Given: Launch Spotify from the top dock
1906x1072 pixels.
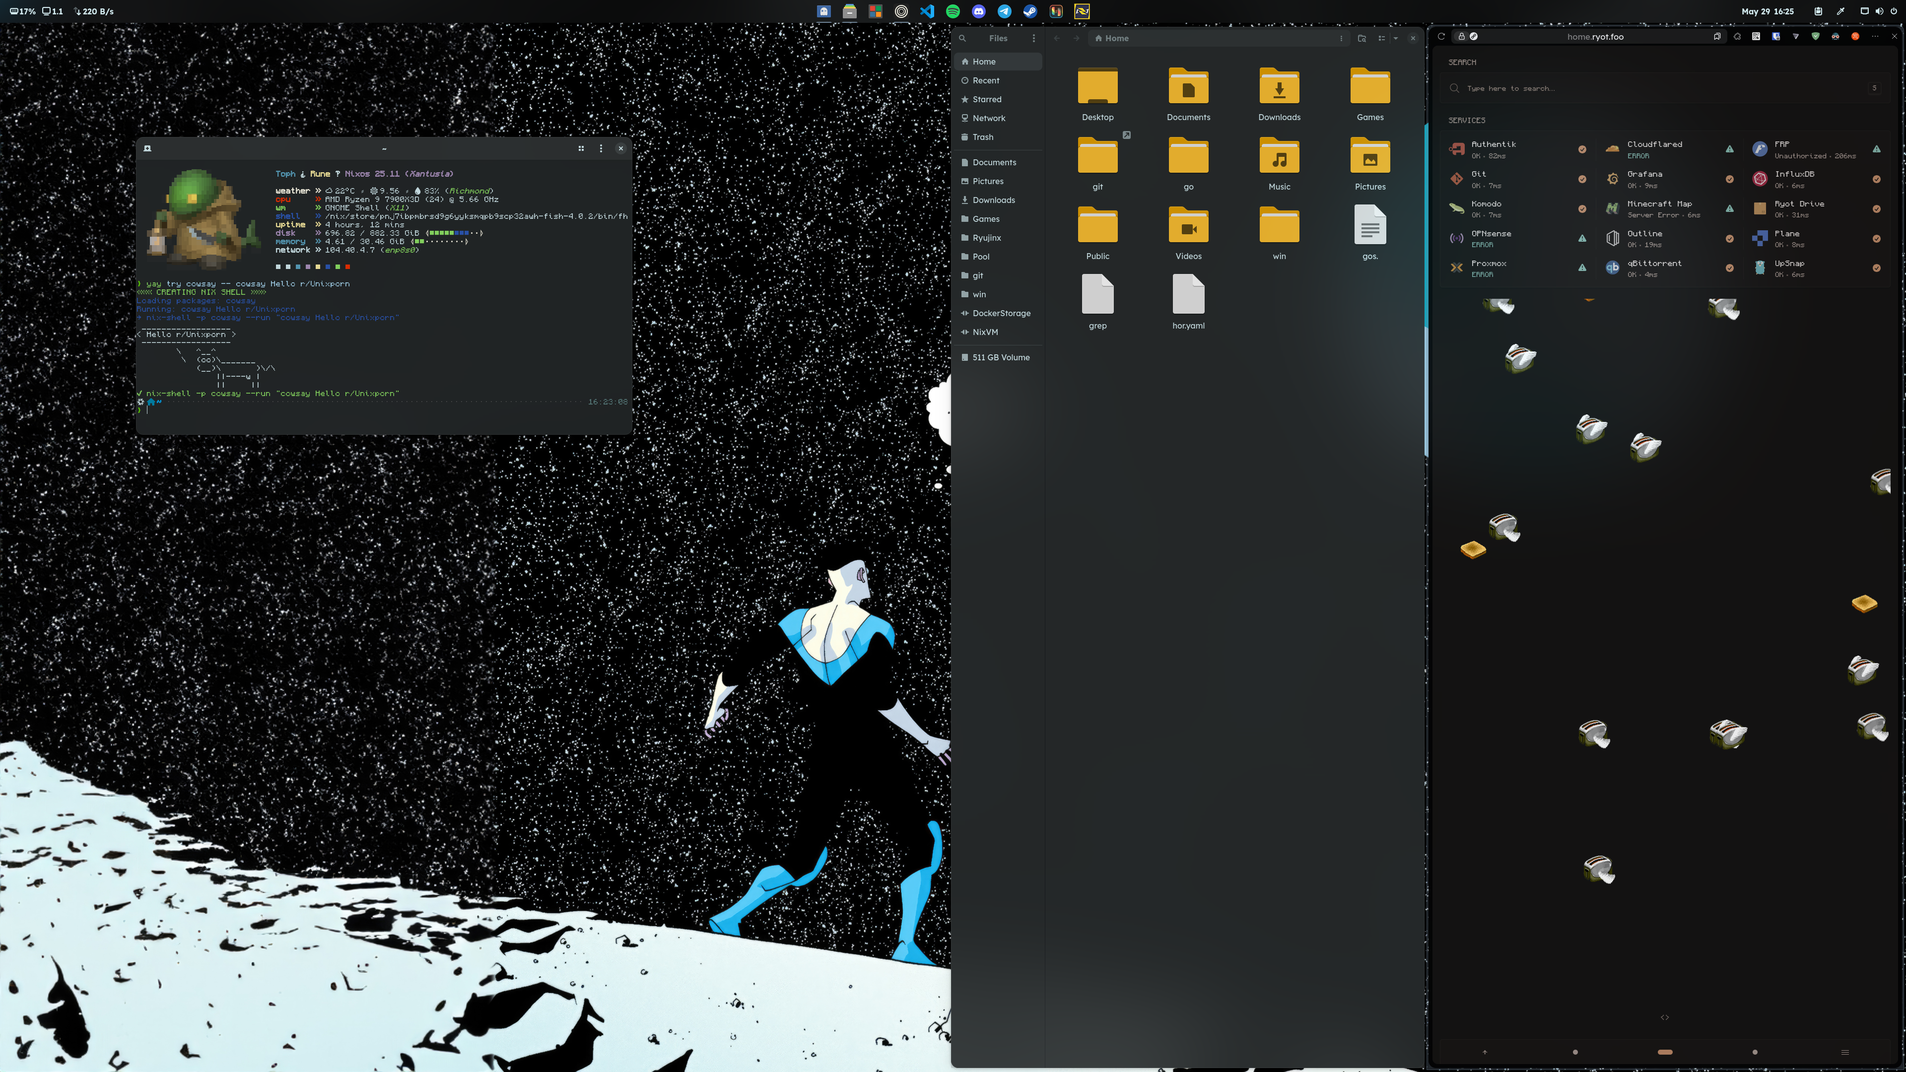Looking at the screenshot, I should click(x=953, y=11).
